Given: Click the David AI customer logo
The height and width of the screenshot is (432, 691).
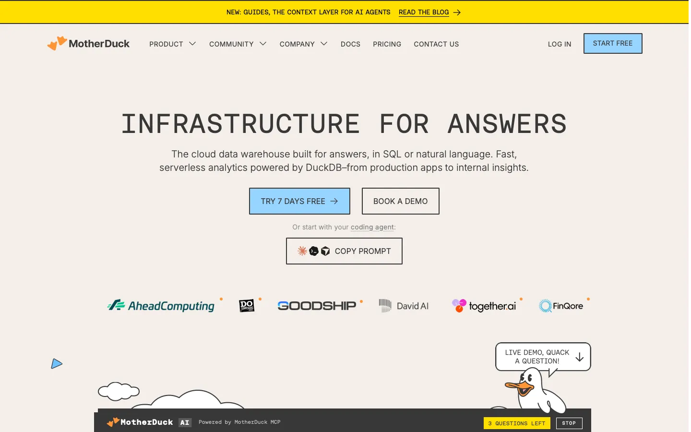Looking at the screenshot, I should (404, 306).
